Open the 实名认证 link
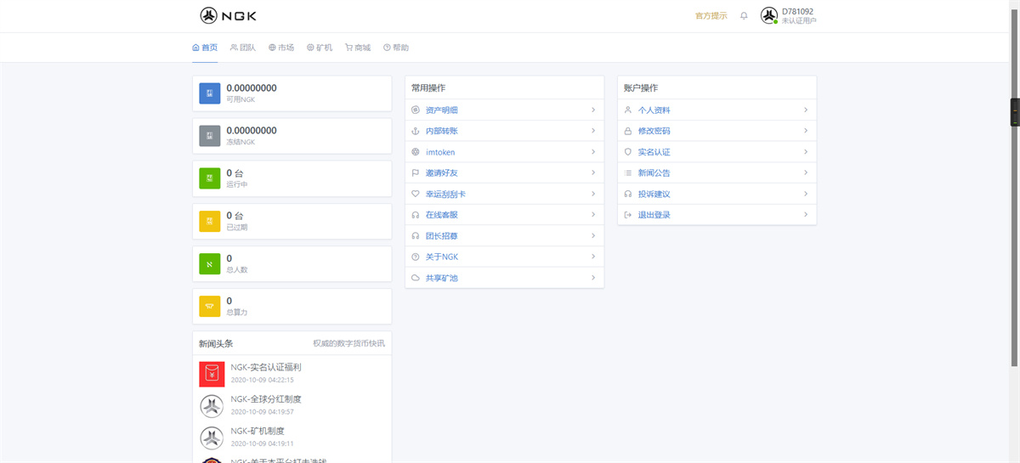The height and width of the screenshot is (463, 1020). (654, 152)
